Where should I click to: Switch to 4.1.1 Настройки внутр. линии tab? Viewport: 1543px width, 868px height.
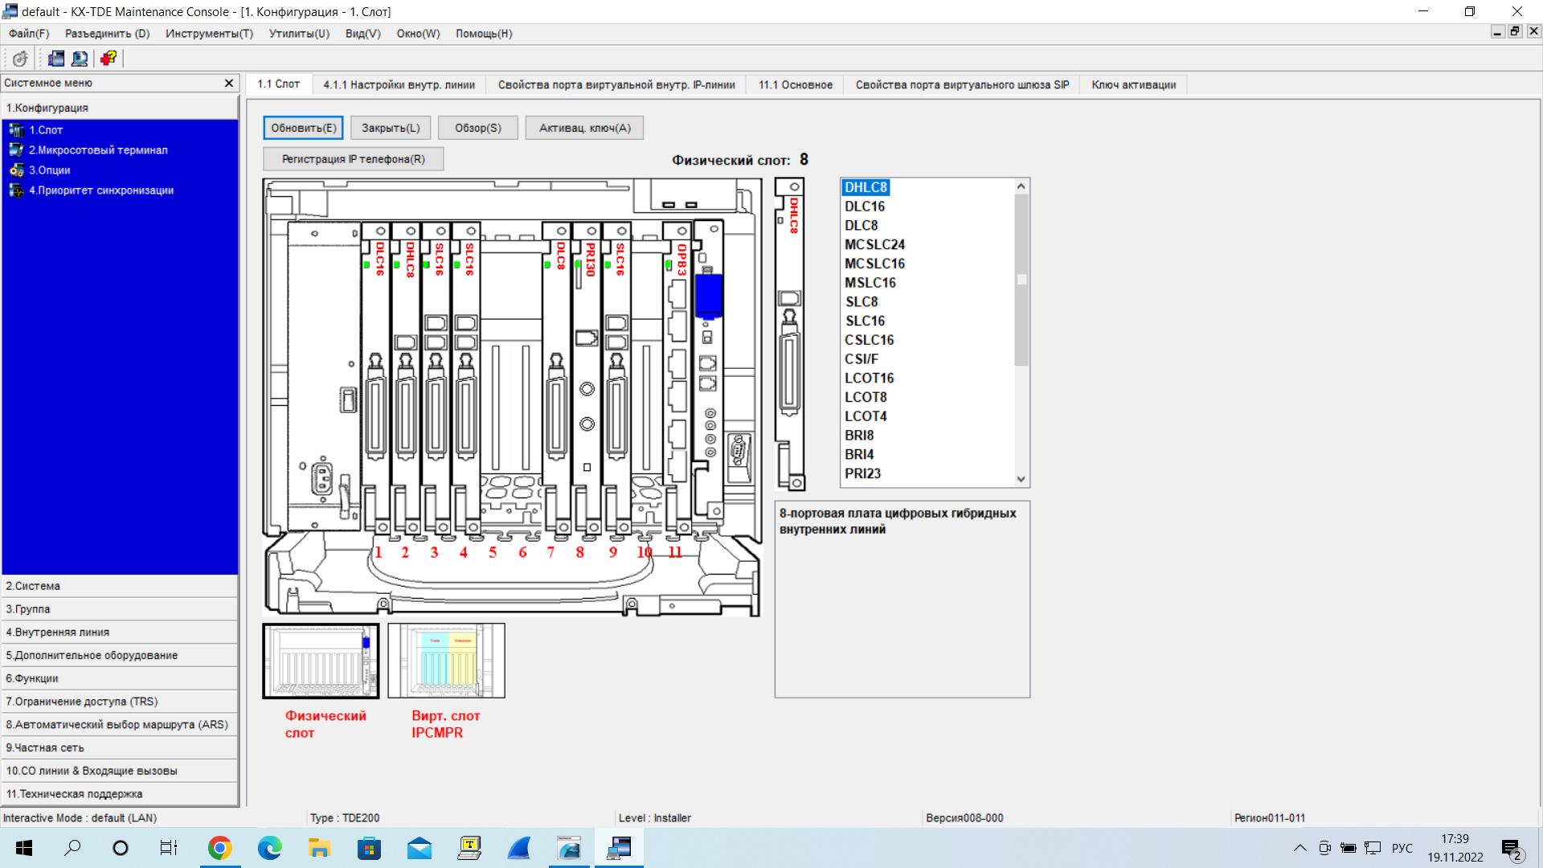pos(399,84)
